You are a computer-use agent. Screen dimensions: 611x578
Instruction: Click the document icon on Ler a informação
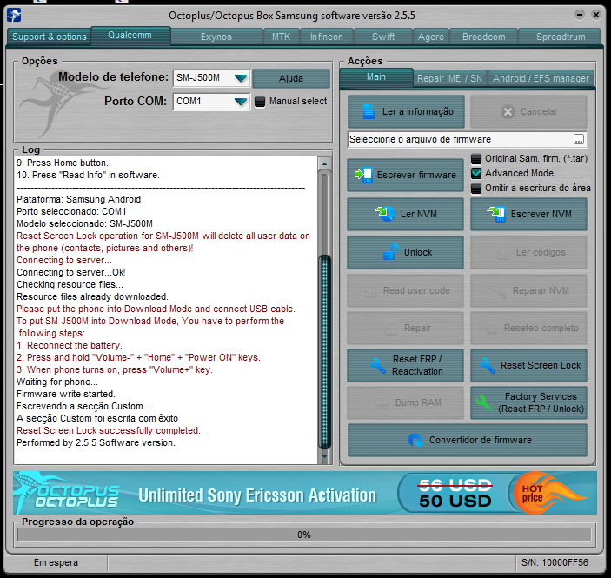pyautogui.click(x=369, y=111)
